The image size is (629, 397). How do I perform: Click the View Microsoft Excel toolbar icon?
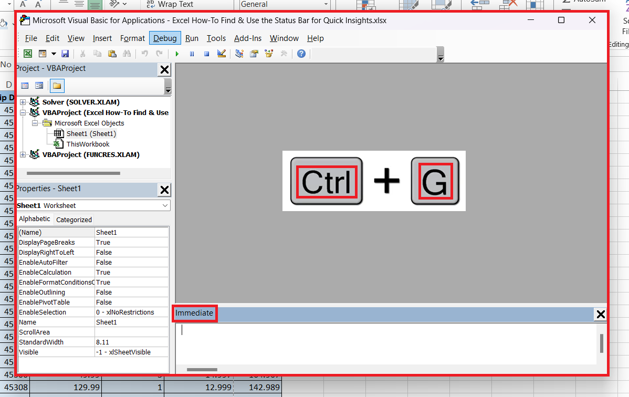point(28,54)
